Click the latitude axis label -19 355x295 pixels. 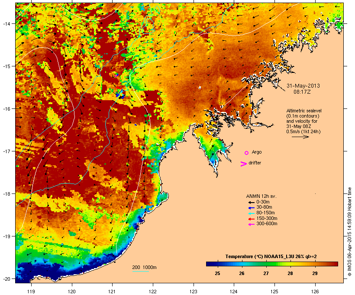coord(6,236)
